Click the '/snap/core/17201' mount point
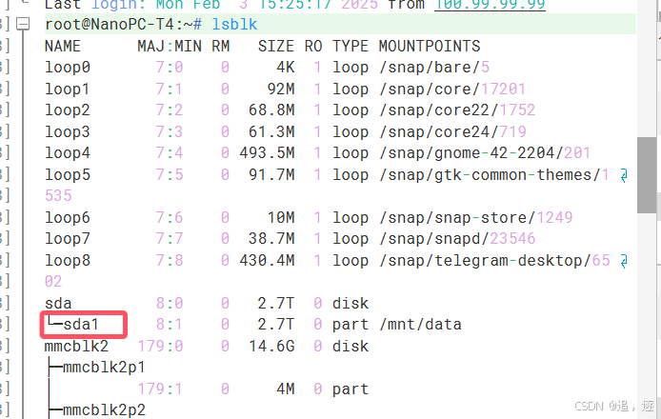The width and height of the screenshot is (661, 419). tap(452, 89)
